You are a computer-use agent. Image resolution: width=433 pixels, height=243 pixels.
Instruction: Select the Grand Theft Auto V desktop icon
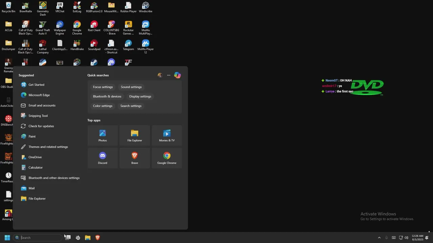tap(43, 28)
